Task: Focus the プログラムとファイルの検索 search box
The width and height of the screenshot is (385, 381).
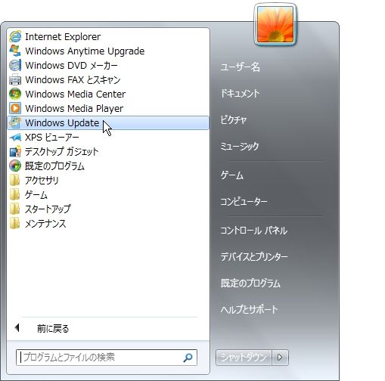Action: (107, 358)
